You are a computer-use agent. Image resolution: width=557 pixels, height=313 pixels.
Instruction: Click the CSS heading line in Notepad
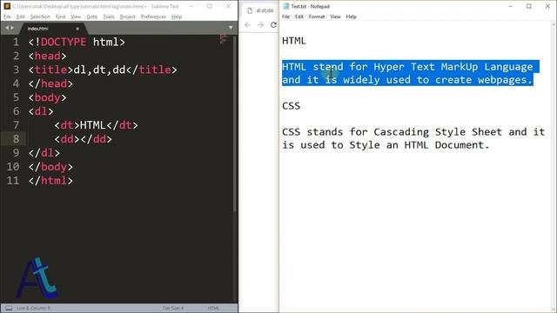292,106
